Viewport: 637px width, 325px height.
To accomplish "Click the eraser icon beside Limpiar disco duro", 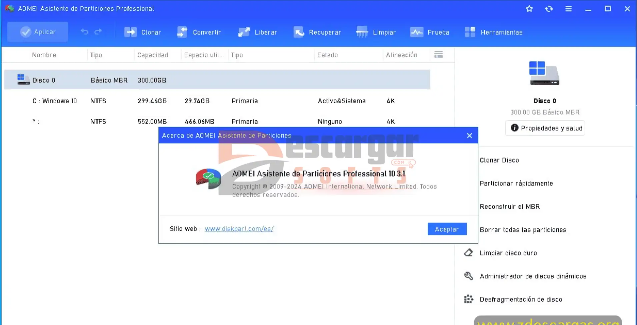I will [468, 253].
